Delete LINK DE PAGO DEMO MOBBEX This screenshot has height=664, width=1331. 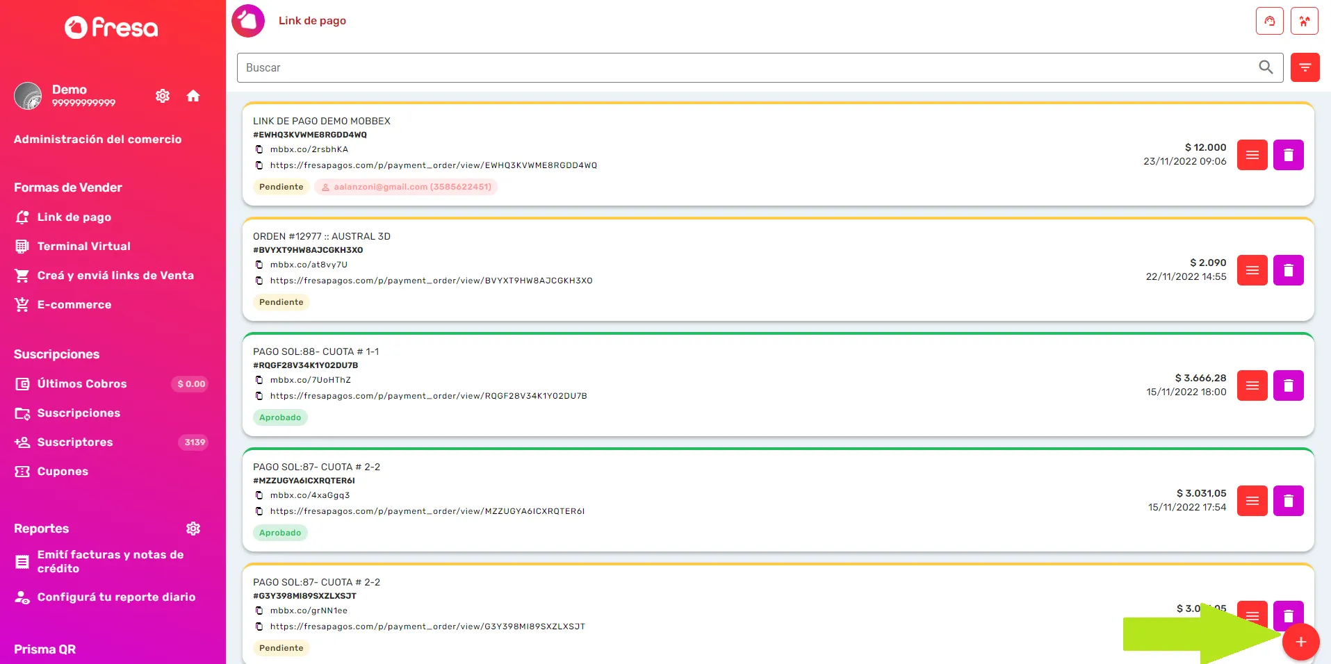pyautogui.click(x=1289, y=155)
